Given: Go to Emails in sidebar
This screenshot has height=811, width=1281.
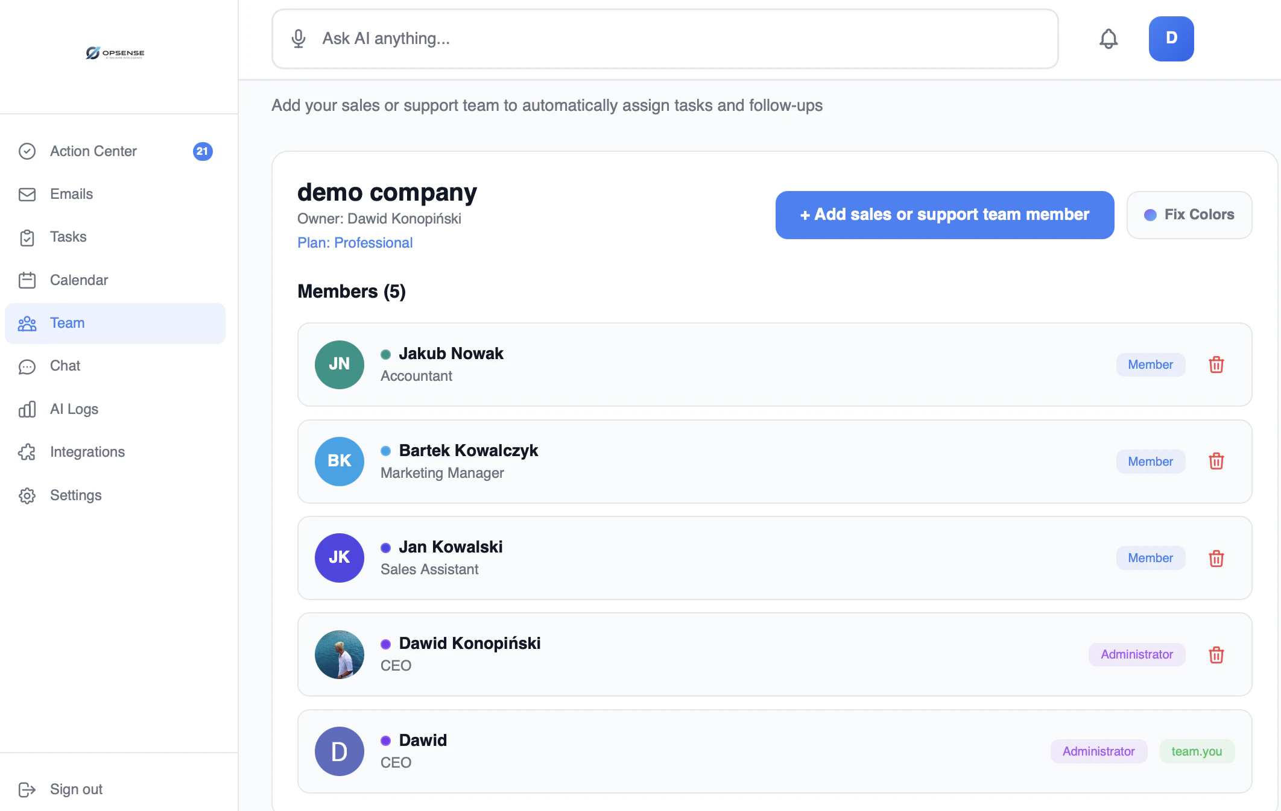Looking at the screenshot, I should point(71,194).
